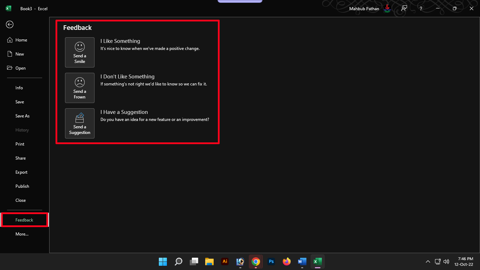The height and width of the screenshot is (270, 480).
Task: Click the Open folder icon in sidebar
Action: pos(10,68)
